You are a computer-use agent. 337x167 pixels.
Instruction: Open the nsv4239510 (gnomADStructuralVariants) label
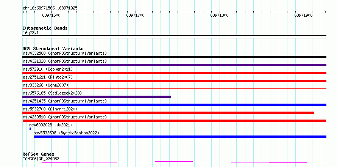[65, 117]
